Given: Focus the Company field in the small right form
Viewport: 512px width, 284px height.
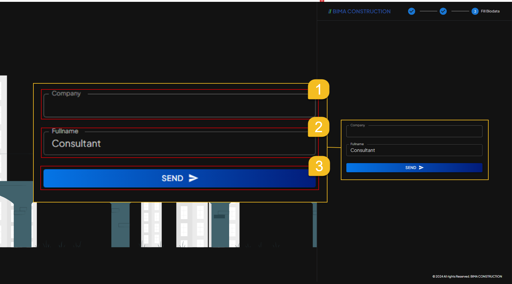Looking at the screenshot, I should pyautogui.click(x=414, y=132).
